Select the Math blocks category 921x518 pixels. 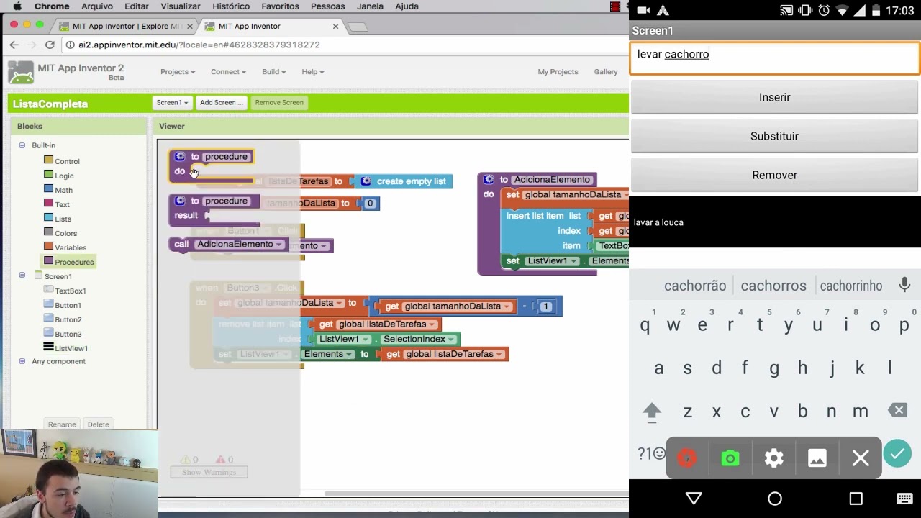tap(63, 190)
